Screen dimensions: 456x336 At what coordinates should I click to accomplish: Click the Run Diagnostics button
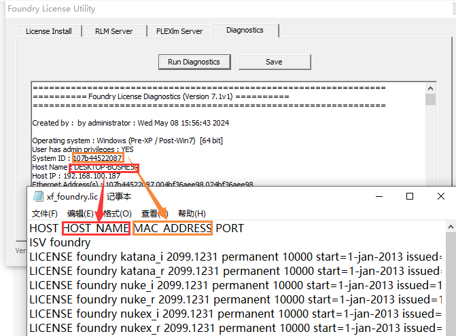(x=194, y=62)
